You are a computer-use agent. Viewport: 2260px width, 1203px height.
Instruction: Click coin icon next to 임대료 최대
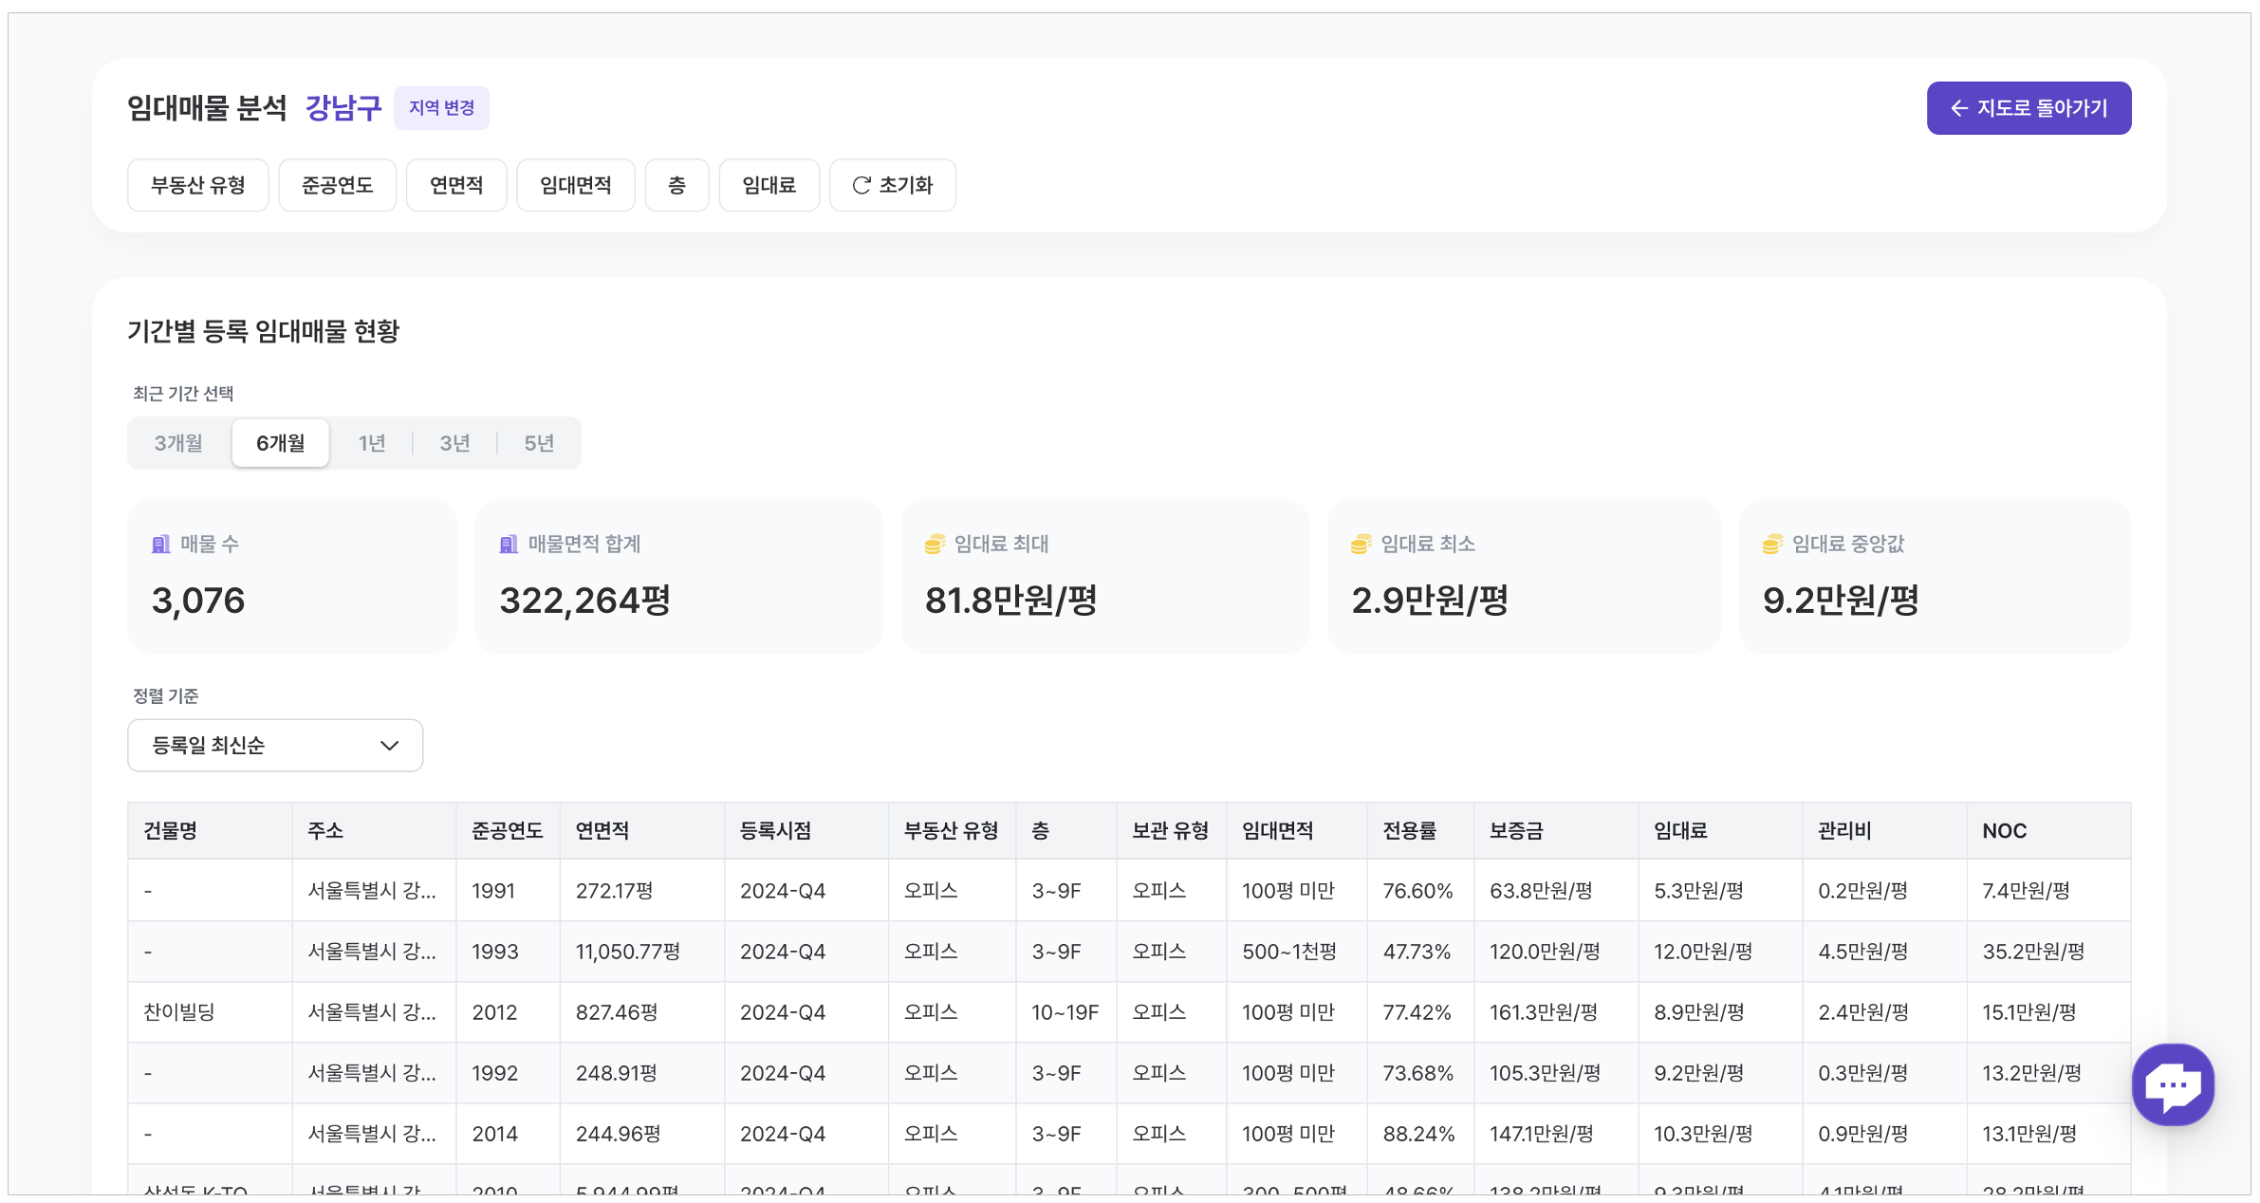pyautogui.click(x=935, y=544)
